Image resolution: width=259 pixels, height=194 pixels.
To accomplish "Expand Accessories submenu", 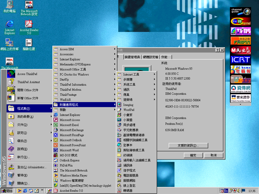I will [84, 54].
